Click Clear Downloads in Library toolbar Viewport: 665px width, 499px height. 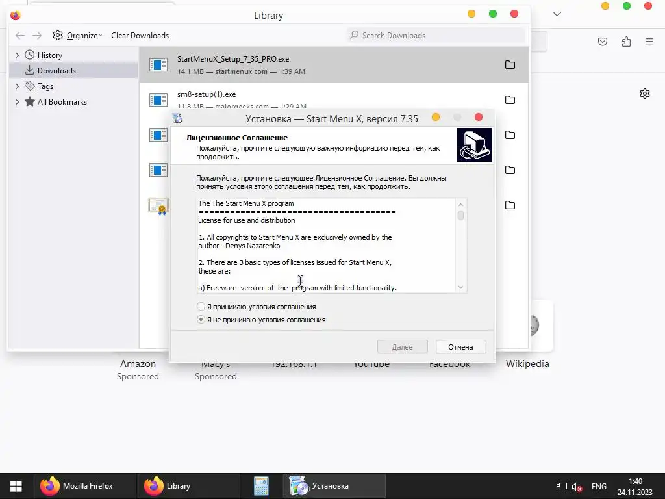click(140, 36)
